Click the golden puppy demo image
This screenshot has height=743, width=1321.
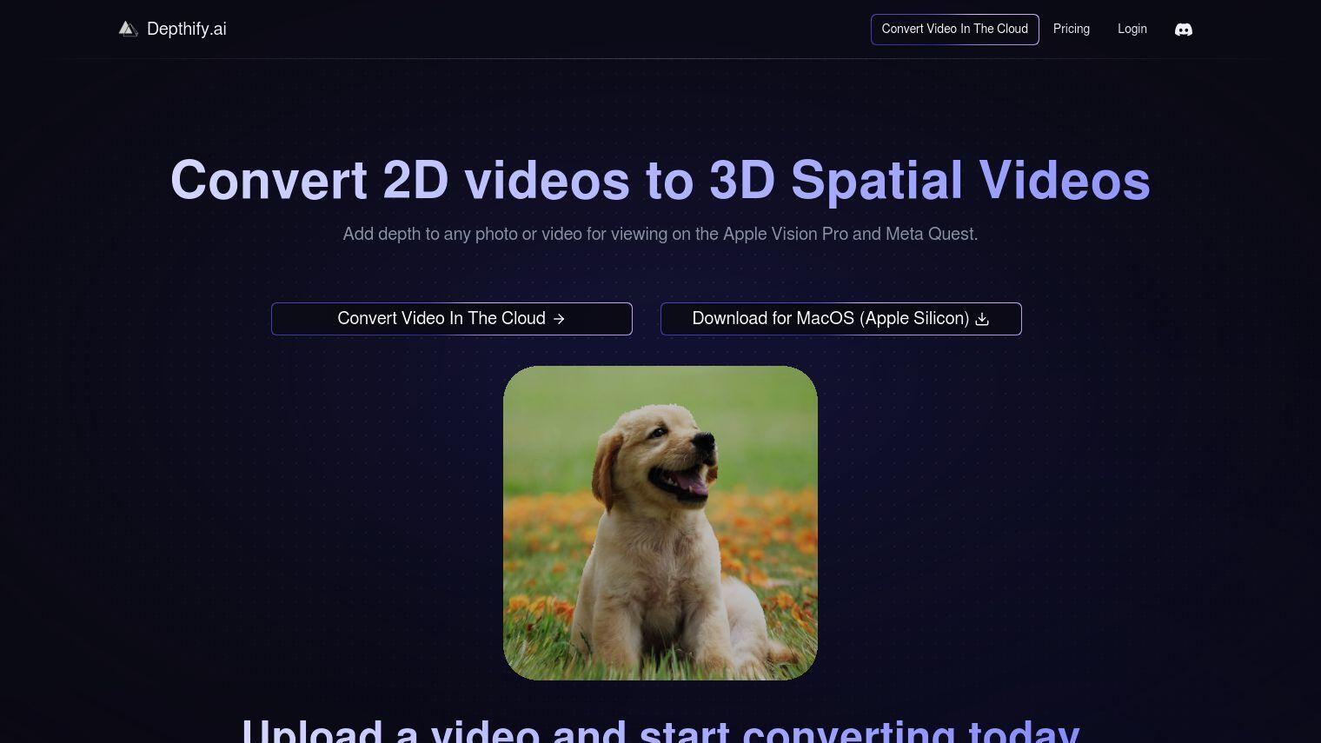[x=660, y=523]
